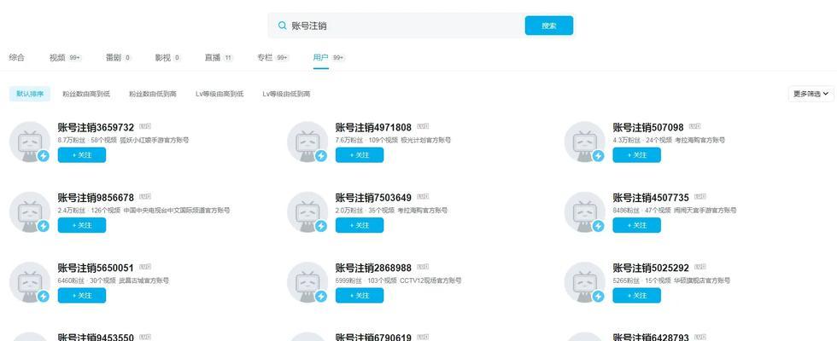Click lightning verification badge of 账号注销5650051
This screenshot has height=341, width=837.
pos(44,297)
